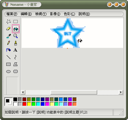This screenshot has width=128, height=120.
Task: Pick the teal color swatch
Action: (x=38, y=99)
